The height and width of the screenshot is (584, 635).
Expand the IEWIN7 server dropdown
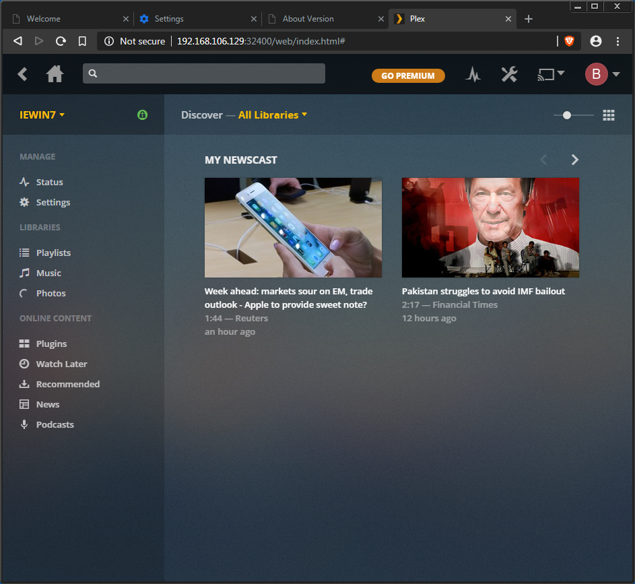[42, 115]
